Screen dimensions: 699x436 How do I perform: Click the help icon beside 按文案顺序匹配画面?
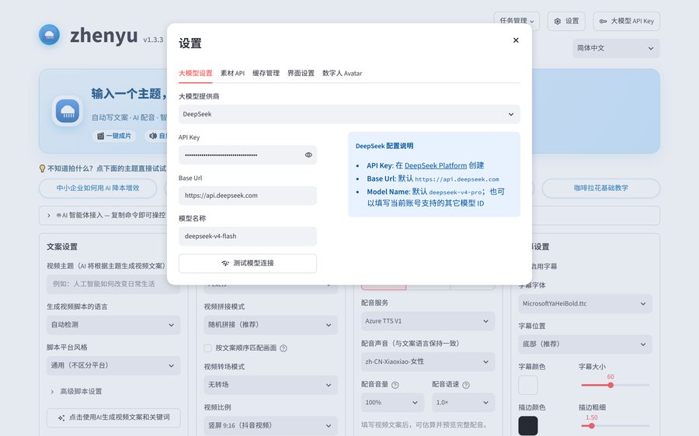(x=283, y=348)
